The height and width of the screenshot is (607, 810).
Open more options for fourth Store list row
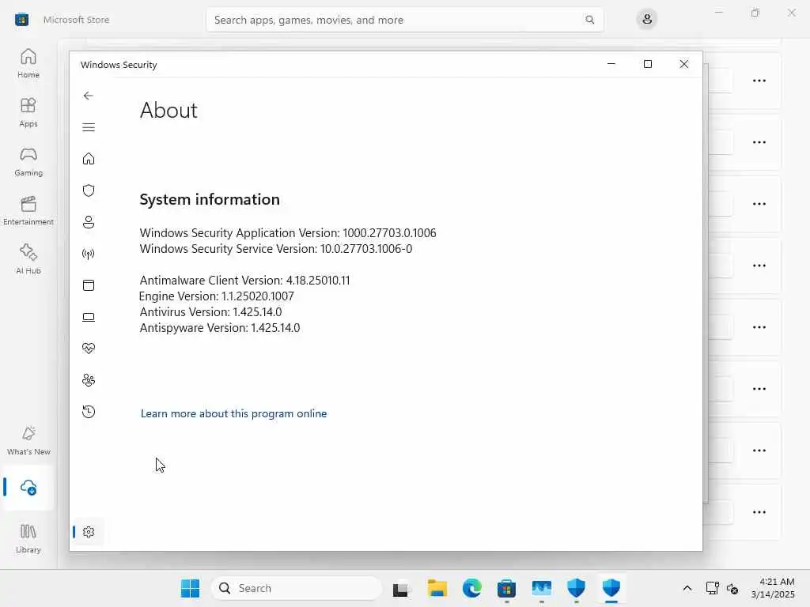point(759,266)
